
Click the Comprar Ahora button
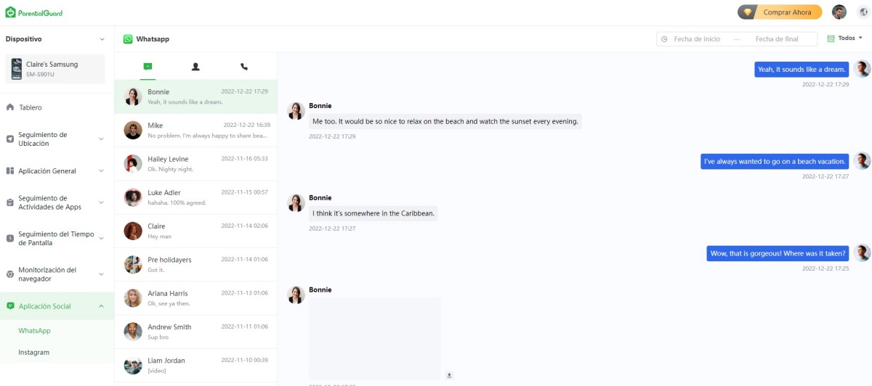(x=780, y=12)
